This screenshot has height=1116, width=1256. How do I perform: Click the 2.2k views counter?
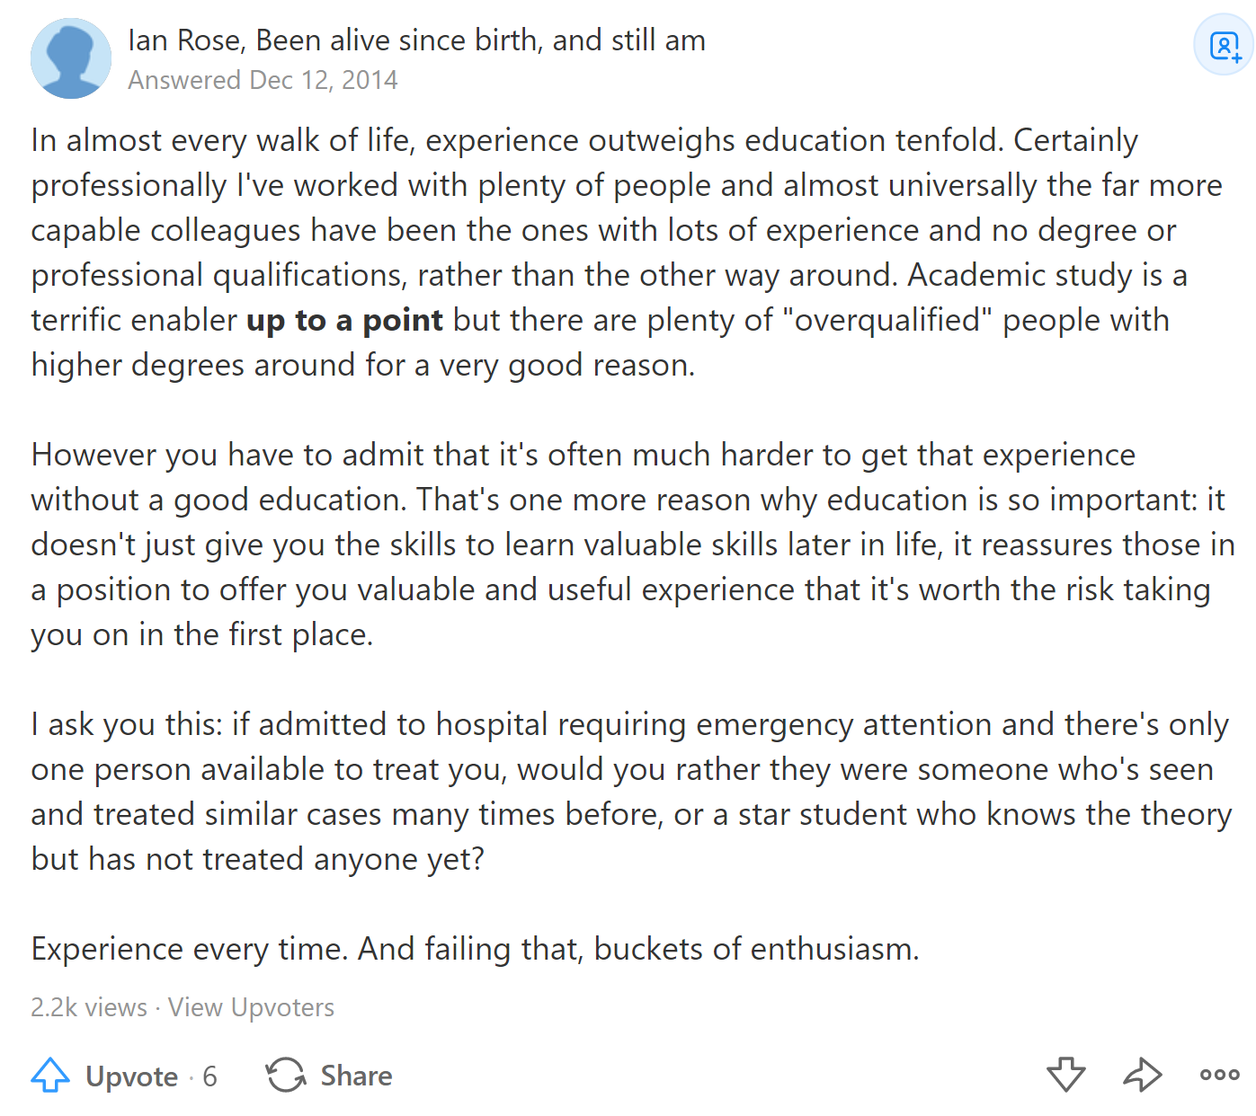(88, 1007)
